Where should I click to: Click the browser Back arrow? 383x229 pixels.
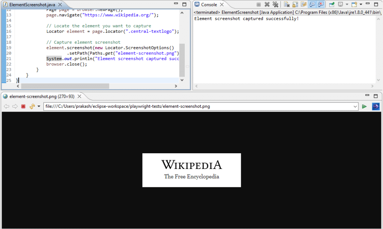point(6,106)
